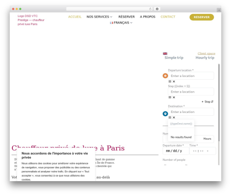231x195 pixels.
Task: Switch to the Hourly trip tab
Action: coord(205,58)
